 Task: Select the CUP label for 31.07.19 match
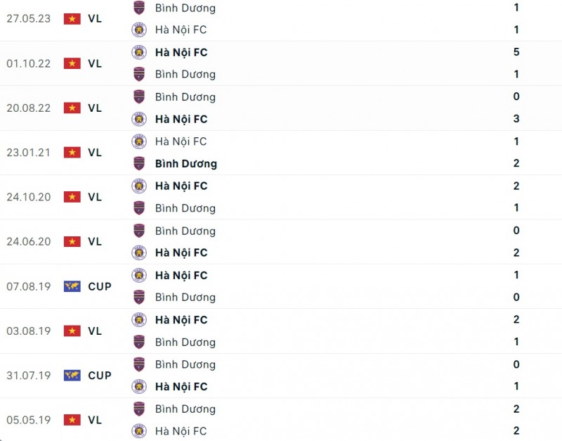(100, 376)
